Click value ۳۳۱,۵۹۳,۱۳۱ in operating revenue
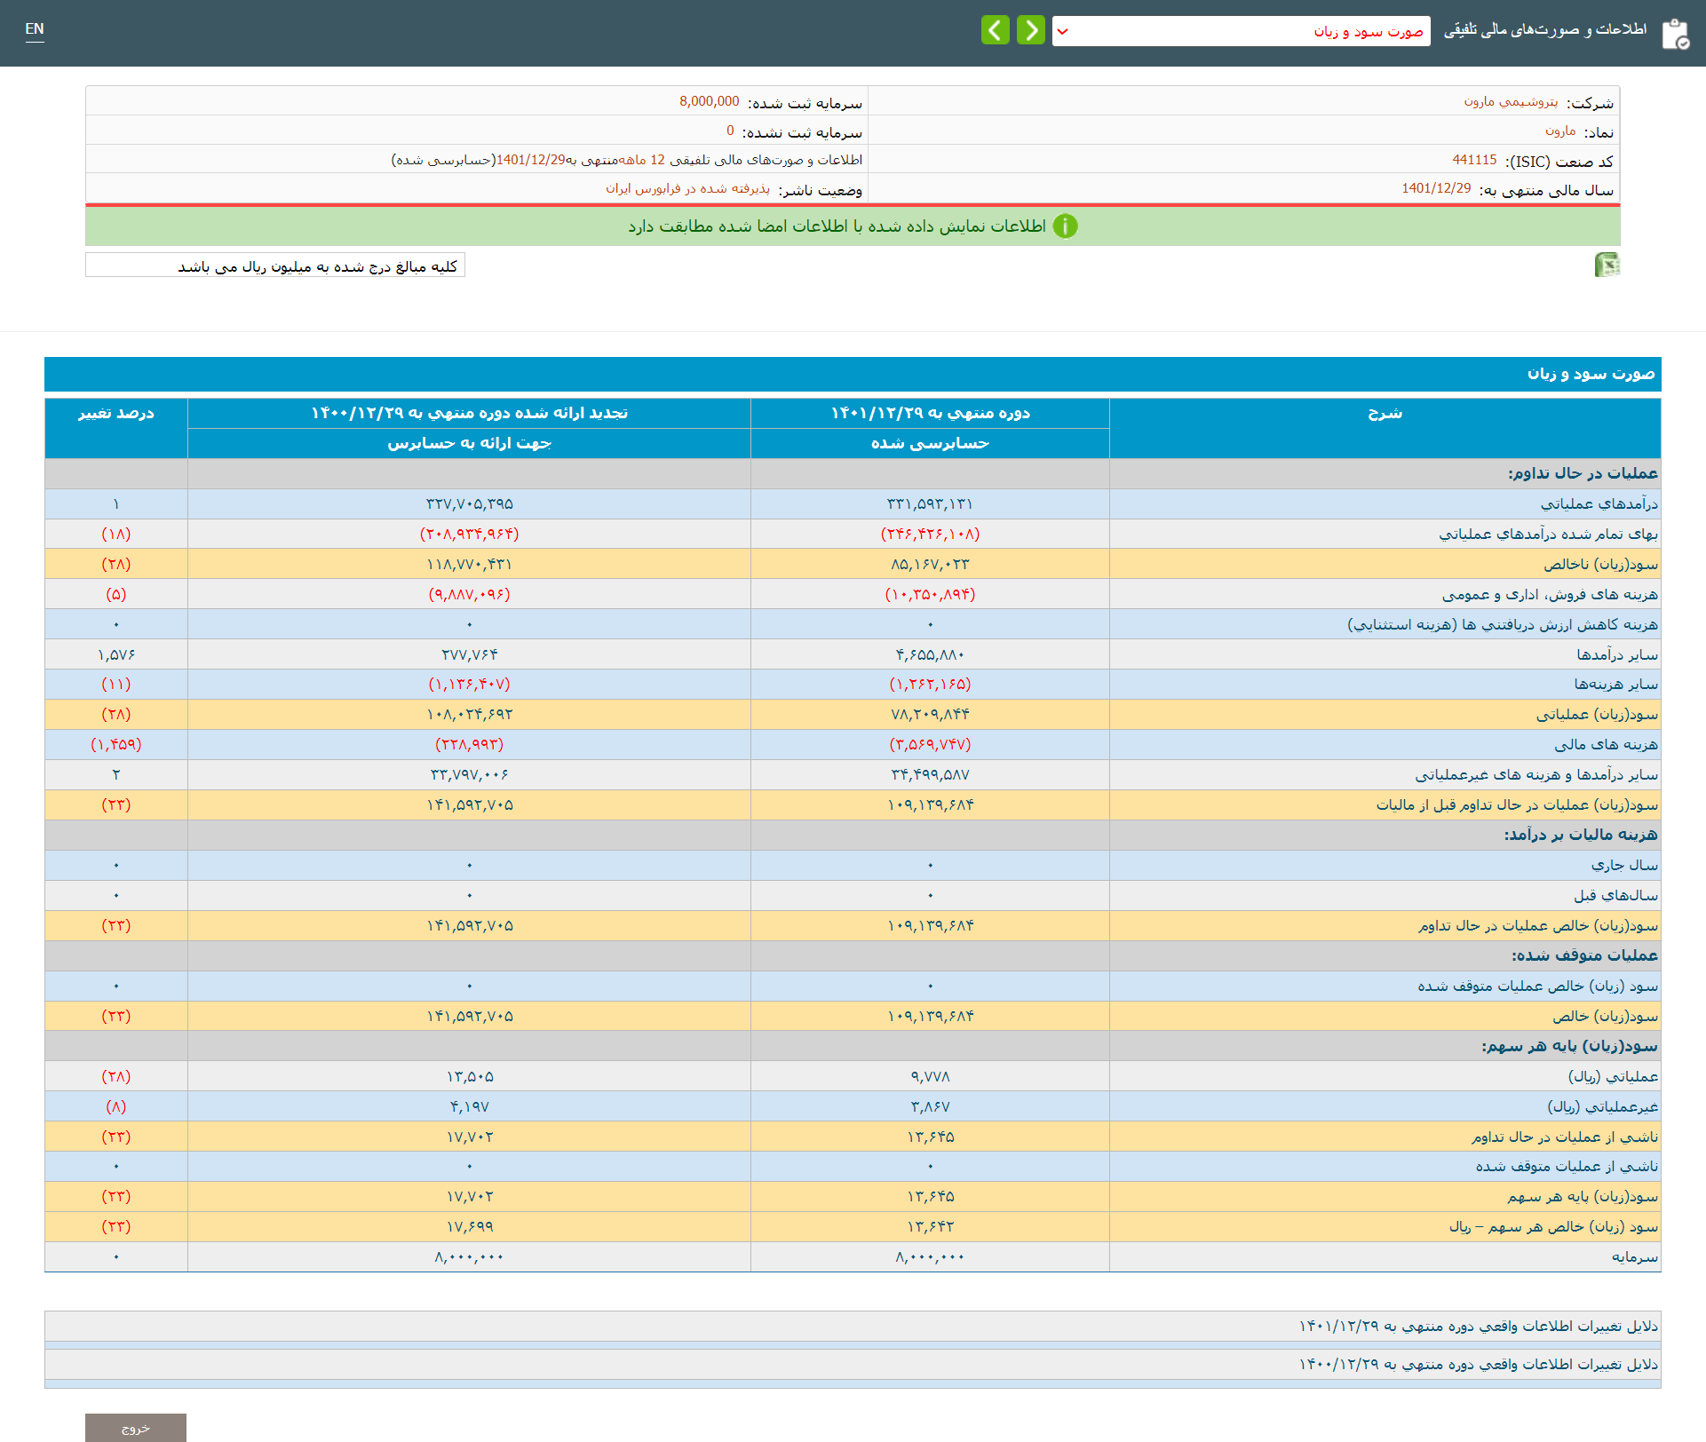This screenshot has width=1706, height=1442. [930, 503]
